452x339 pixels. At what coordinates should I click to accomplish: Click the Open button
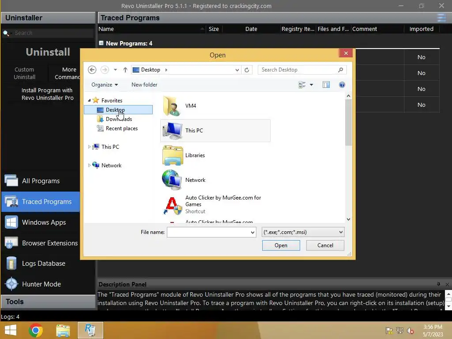click(x=281, y=245)
